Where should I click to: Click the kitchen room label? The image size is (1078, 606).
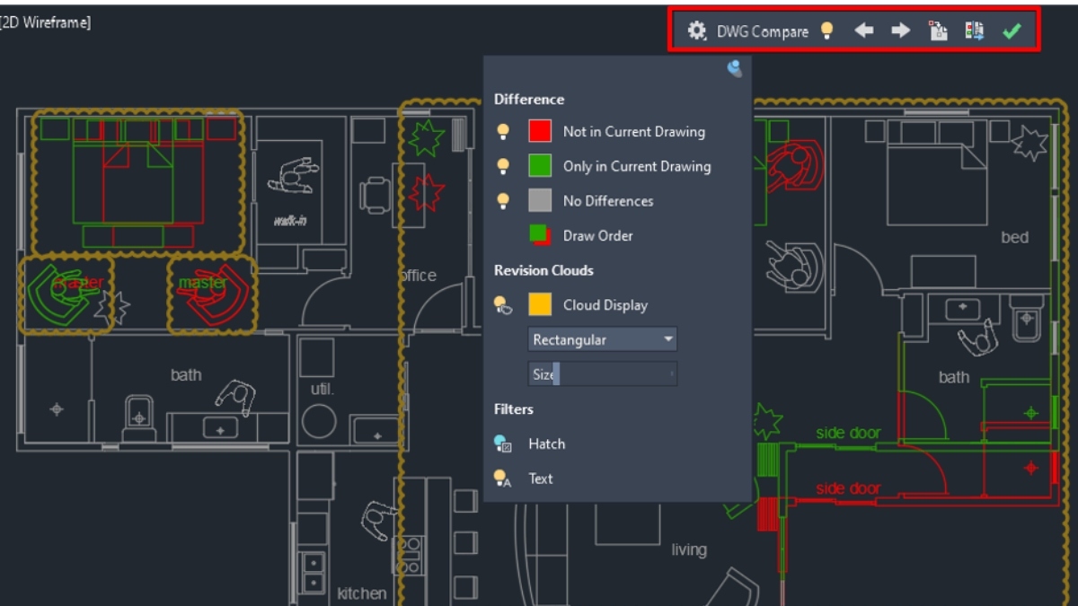[x=362, y=593]
